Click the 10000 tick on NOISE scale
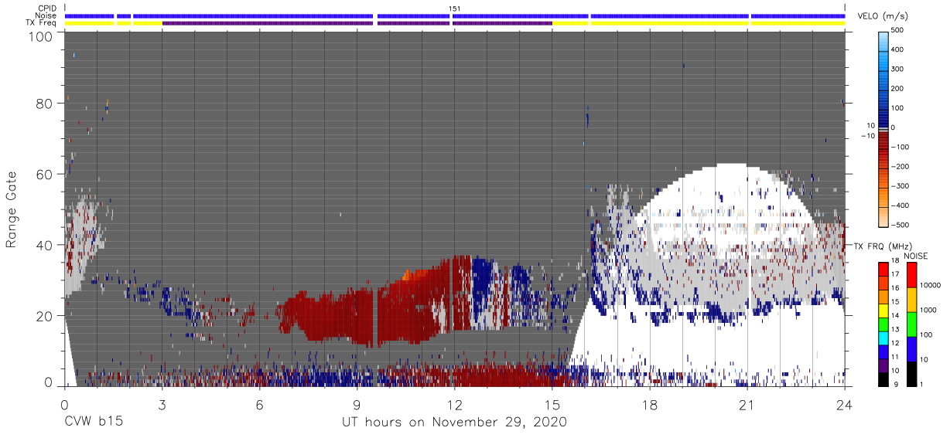 [x=931, y=286]
